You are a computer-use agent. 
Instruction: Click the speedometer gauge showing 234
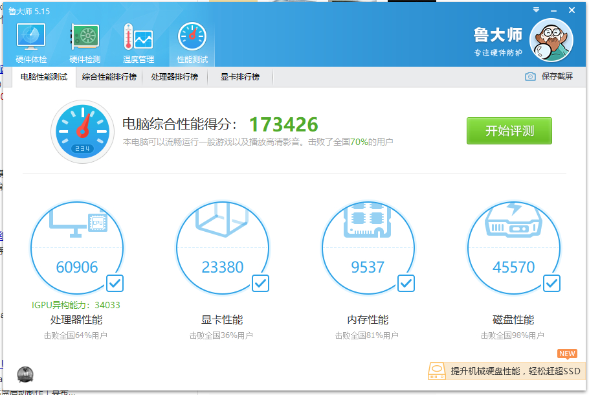pos(82,131)
